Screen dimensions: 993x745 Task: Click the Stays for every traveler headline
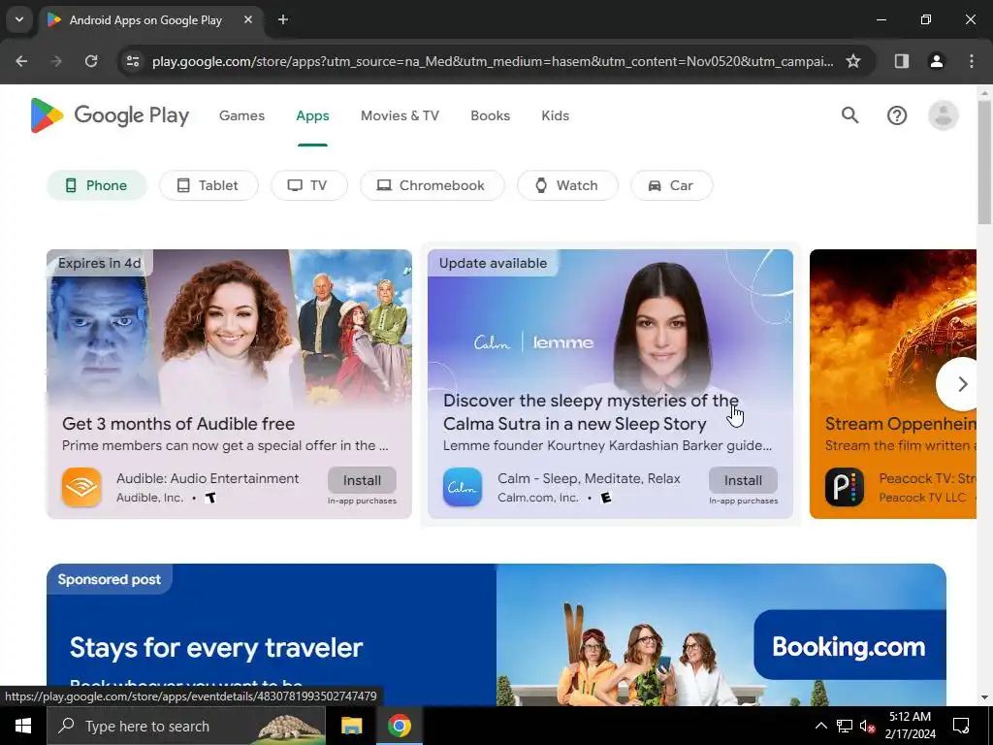(x=216, y=647)
